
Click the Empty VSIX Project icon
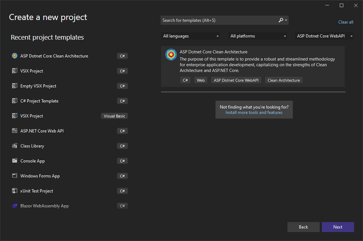click(15, 86)
